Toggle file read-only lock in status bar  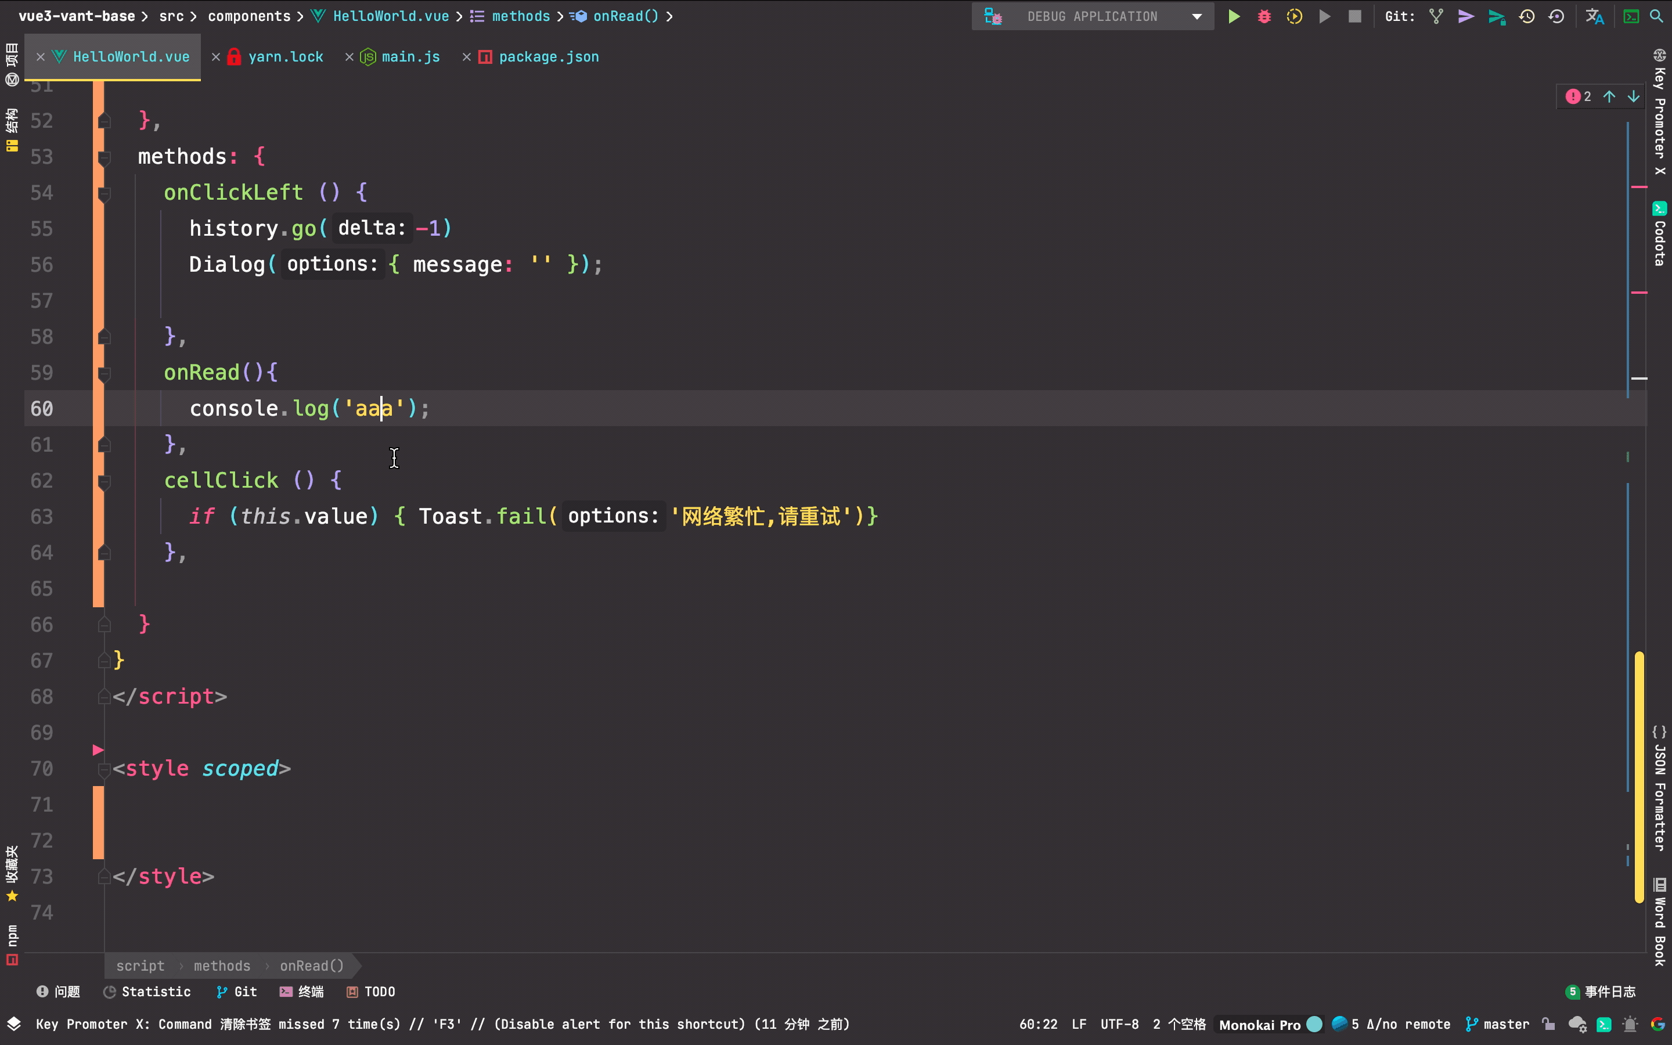1548,1024
